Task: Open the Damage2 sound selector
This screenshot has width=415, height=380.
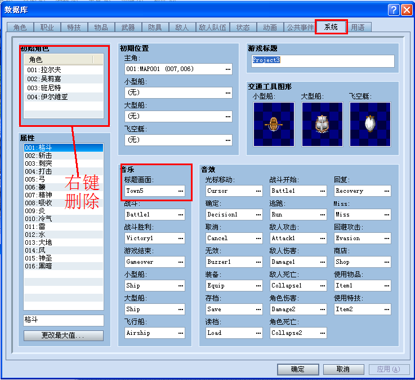Action: coord(298,310)
